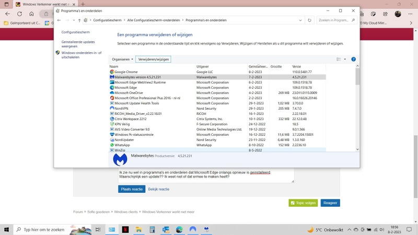This screenshot has width=418, height=235.
Task: Click the WhatsApp program icon
Action: (112, 145)
